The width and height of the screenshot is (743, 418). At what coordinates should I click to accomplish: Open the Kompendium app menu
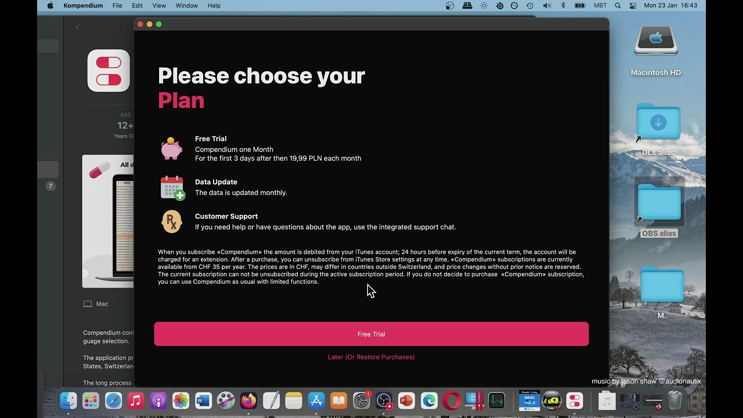pyautogui.click(x=83, y=5)
